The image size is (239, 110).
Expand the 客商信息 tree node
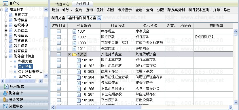tap(6, 36)
